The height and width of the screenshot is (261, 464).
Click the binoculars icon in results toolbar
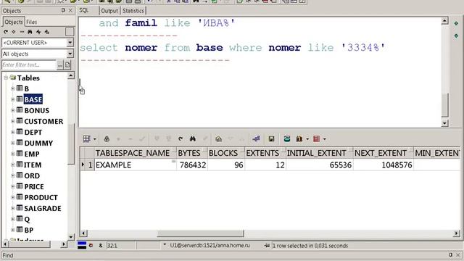193,138
